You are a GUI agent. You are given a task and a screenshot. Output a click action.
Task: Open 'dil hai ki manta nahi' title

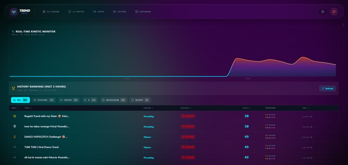point(47,157)
